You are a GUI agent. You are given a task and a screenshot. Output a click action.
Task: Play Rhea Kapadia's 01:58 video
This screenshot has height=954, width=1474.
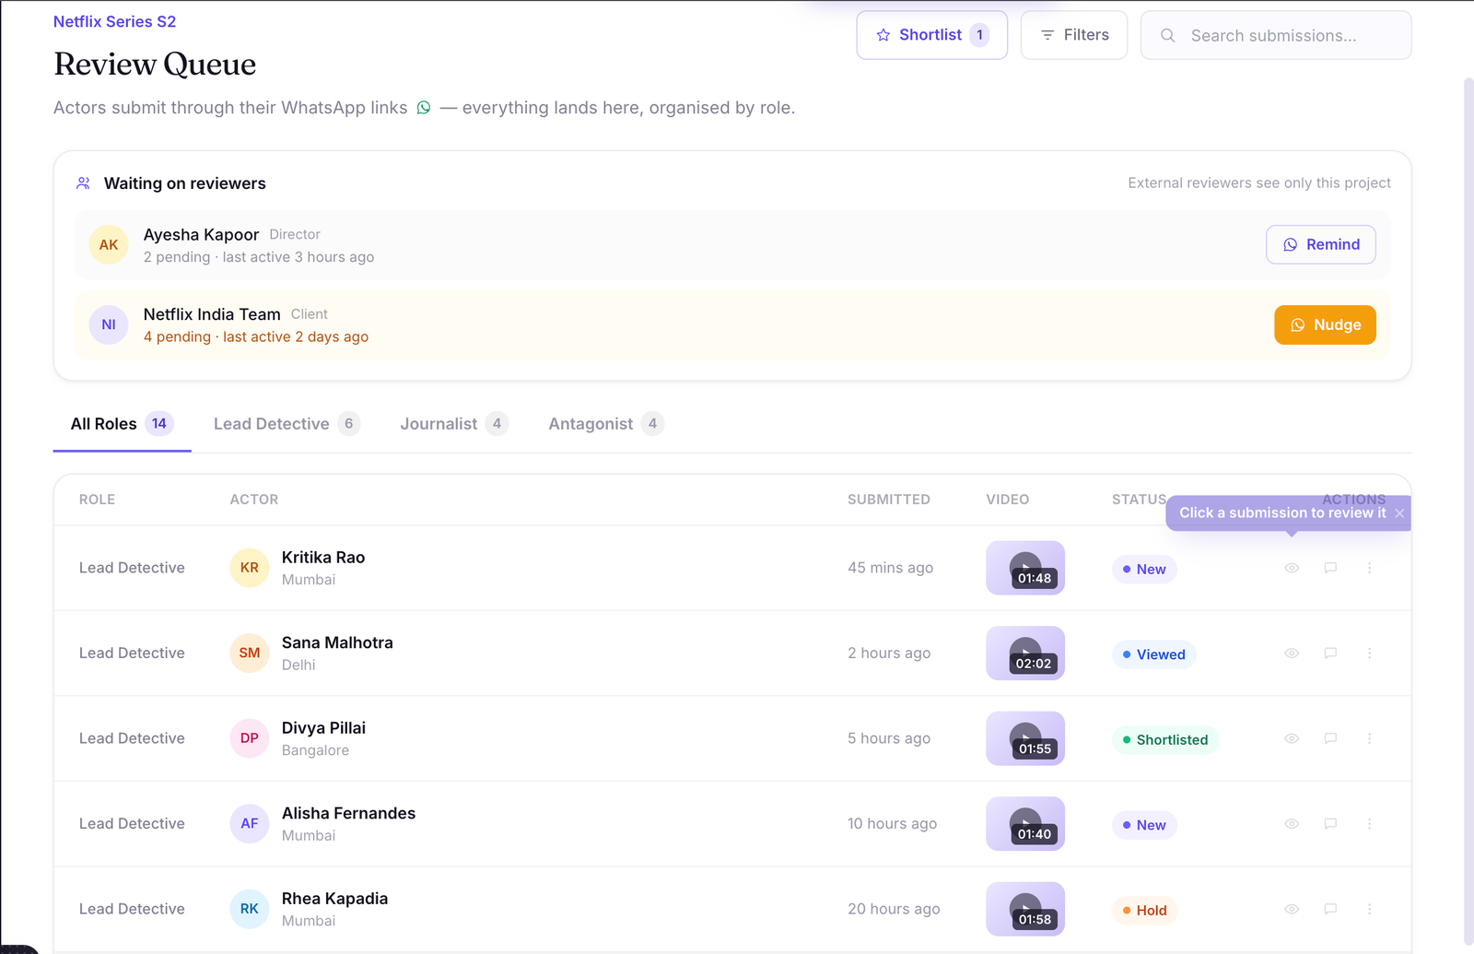point(1025,909)
